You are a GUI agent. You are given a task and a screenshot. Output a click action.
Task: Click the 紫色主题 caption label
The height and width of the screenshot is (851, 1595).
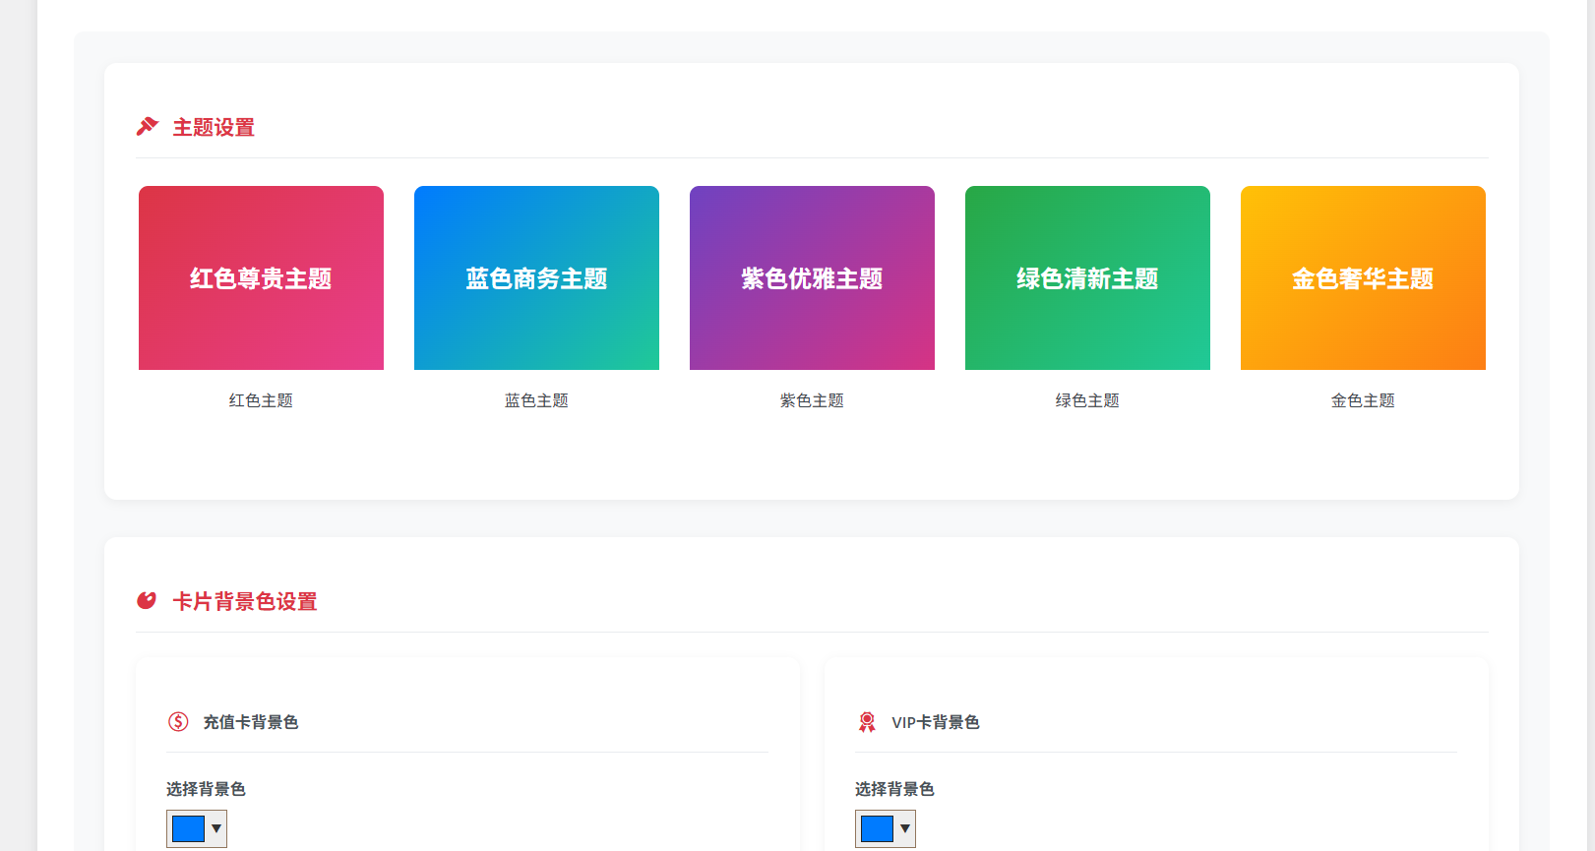[x=812, y=400]
